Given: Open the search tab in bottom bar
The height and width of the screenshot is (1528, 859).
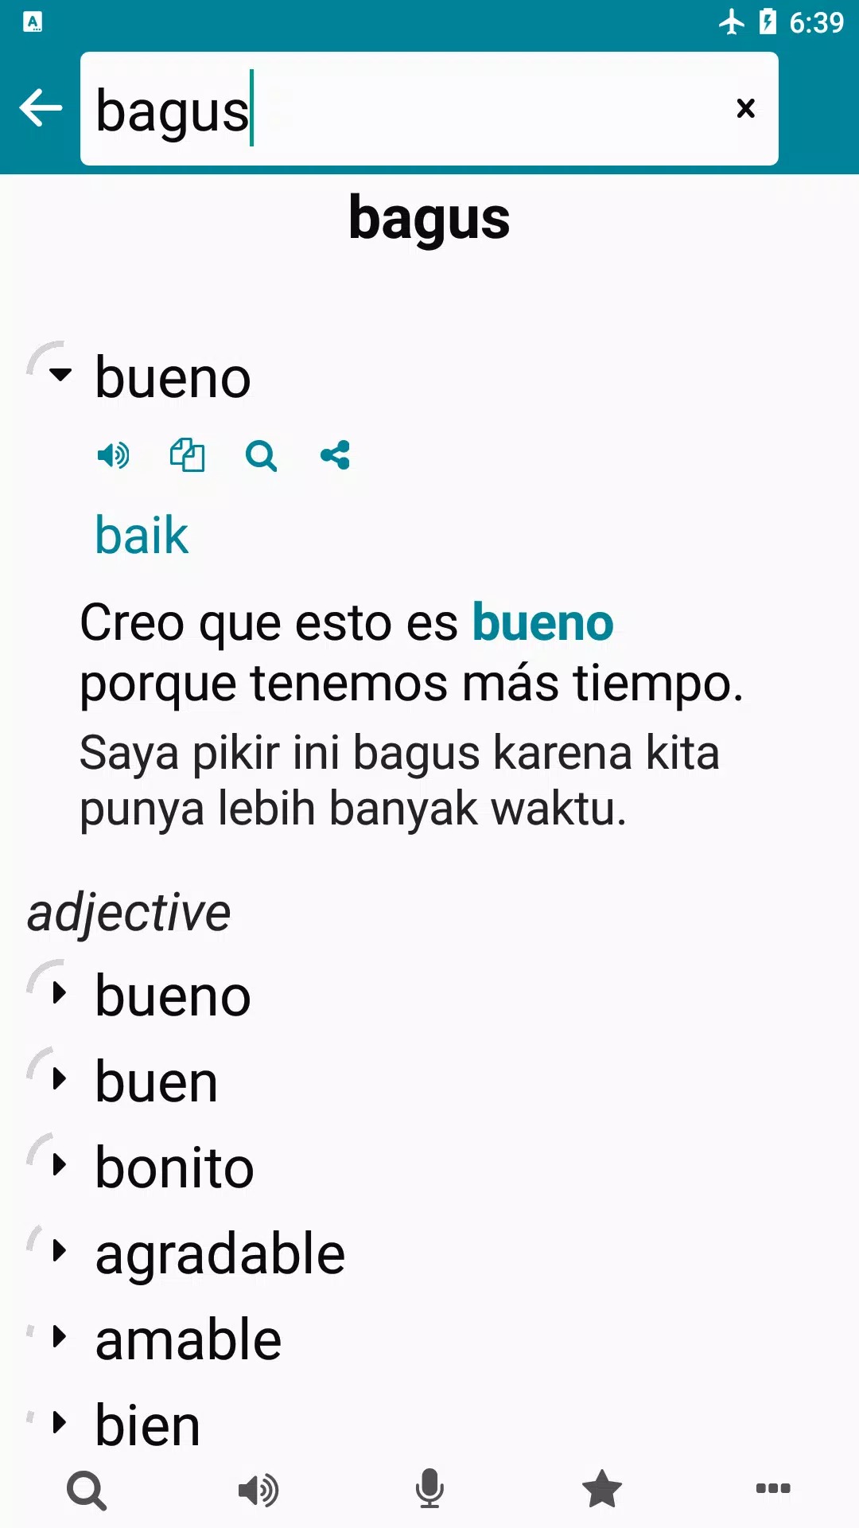Looking at the screenshot, I should click(x=87, y=1489).
